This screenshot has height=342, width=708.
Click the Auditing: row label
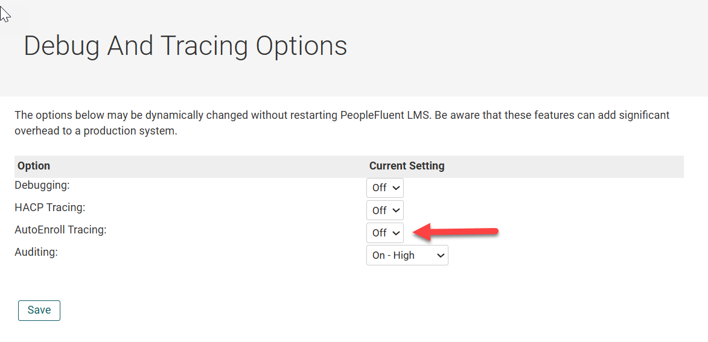pos(36,252)
